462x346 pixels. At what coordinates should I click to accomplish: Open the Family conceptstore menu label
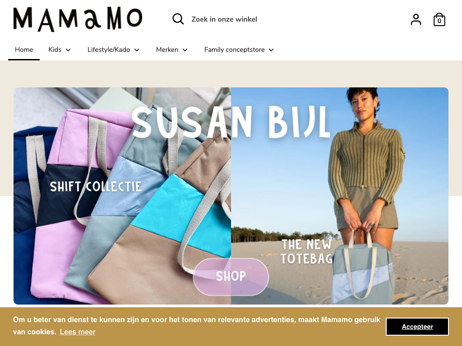pos(235,50)
